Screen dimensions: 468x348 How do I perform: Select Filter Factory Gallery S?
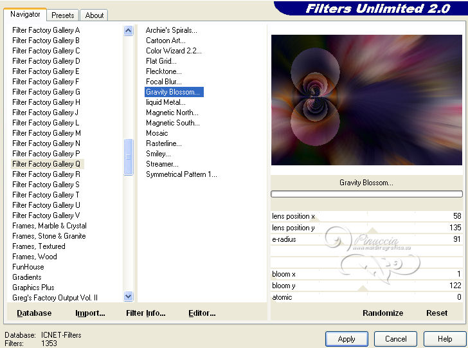46,185
